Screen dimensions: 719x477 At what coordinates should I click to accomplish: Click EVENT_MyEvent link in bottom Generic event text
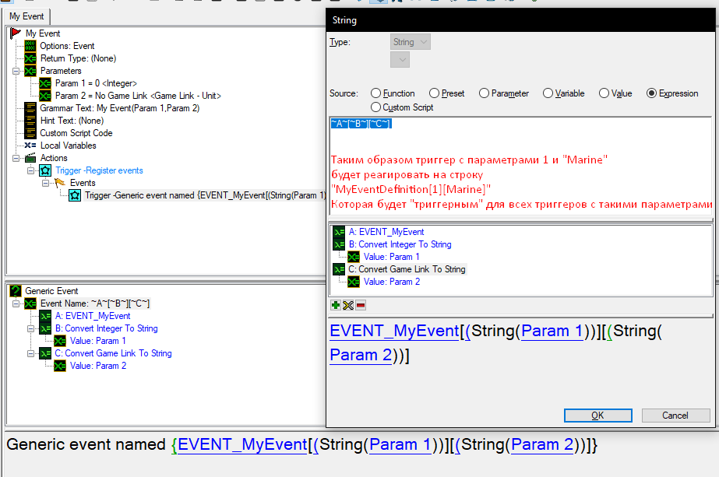click(242, 444)
